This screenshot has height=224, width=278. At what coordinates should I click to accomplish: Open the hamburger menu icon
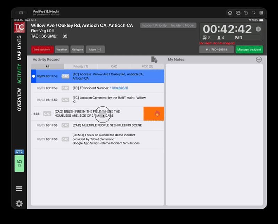[19, 188]
